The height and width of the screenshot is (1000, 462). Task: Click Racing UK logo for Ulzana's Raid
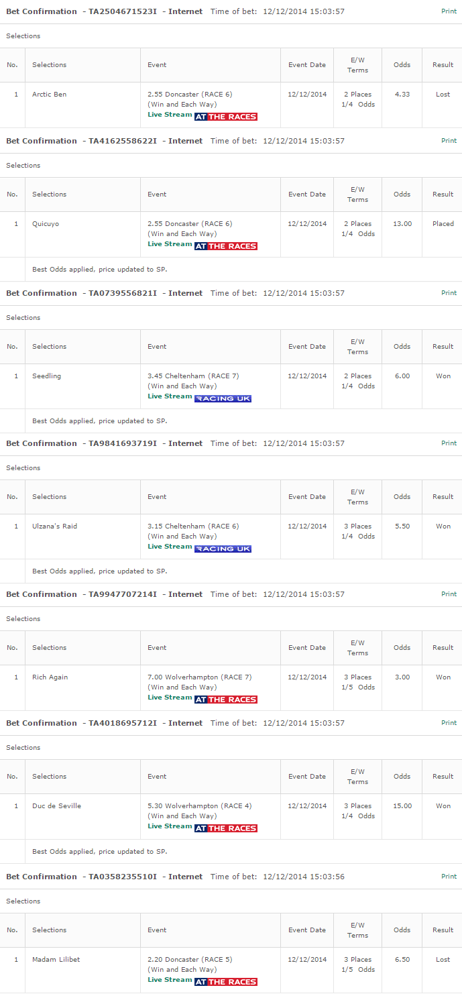223,549
